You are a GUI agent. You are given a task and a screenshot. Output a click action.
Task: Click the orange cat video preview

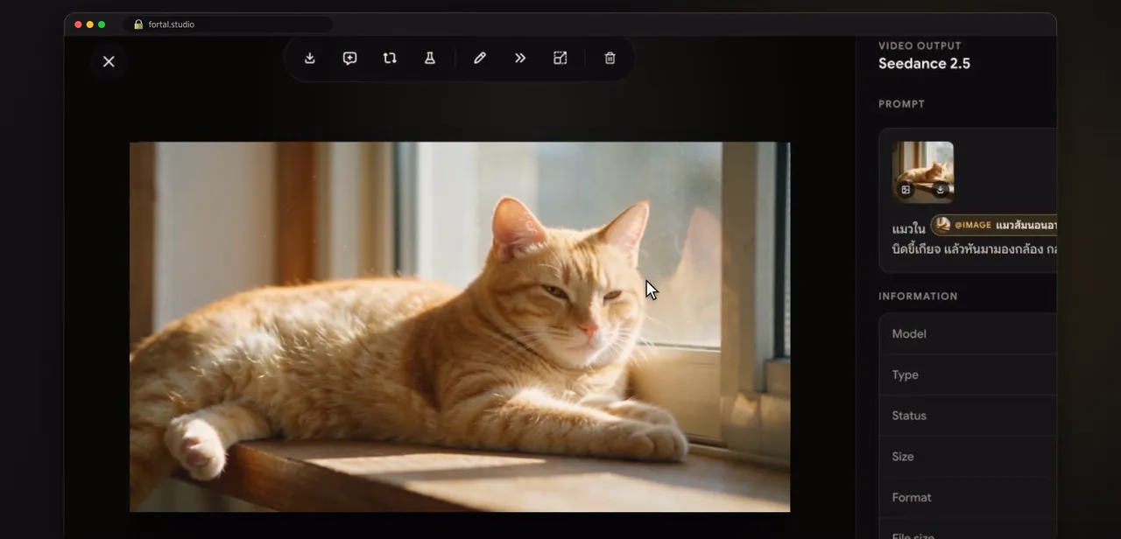point(460,327)
